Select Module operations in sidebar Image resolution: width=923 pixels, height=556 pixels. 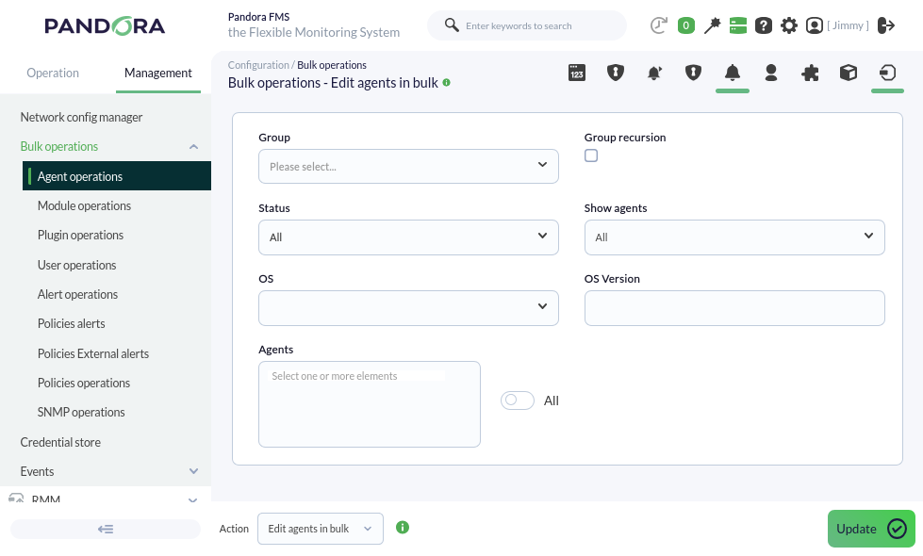point(84,205)
